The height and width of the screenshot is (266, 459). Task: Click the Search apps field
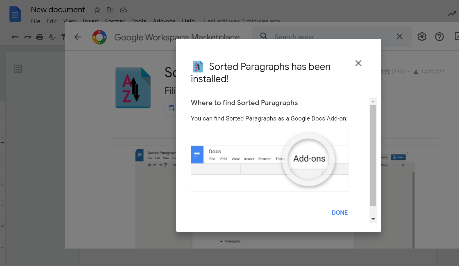(x=332, y=36)
